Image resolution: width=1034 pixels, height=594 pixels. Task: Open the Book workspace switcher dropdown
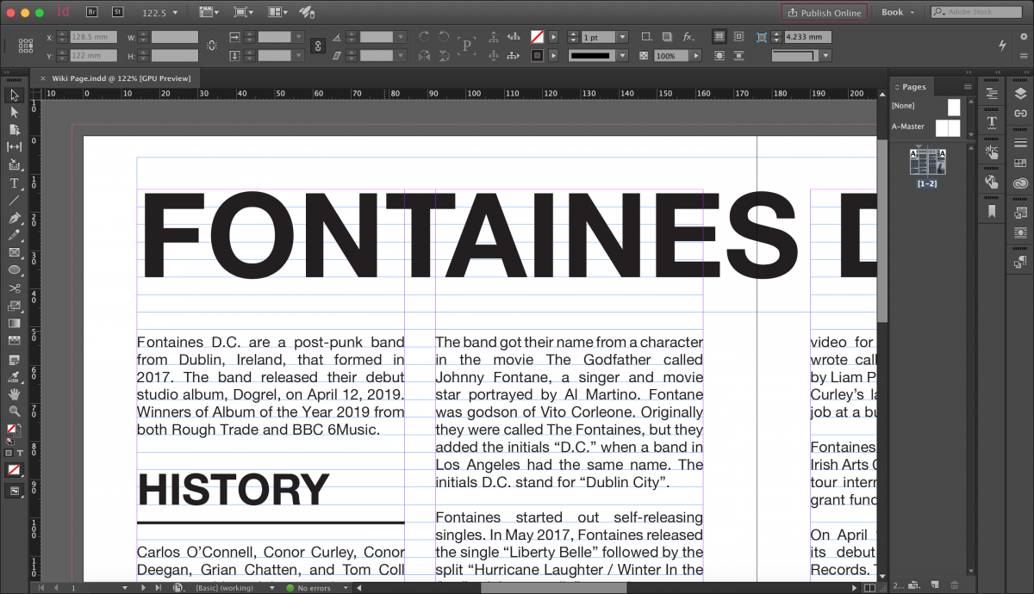[x=898, y=12]
